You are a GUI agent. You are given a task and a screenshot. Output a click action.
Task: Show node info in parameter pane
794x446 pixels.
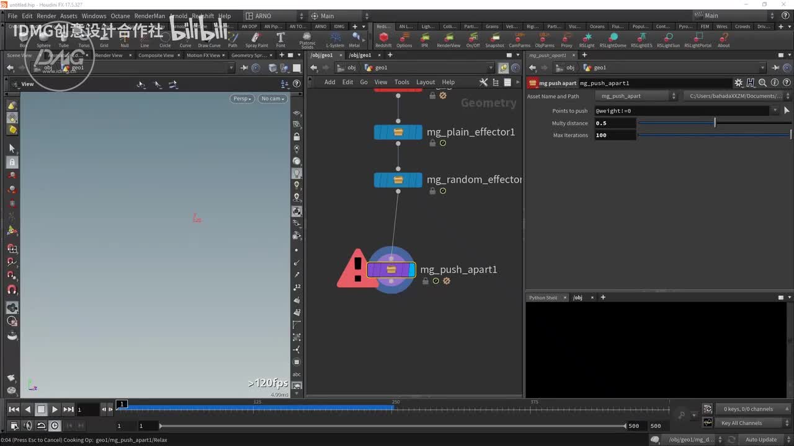point(774,82)
